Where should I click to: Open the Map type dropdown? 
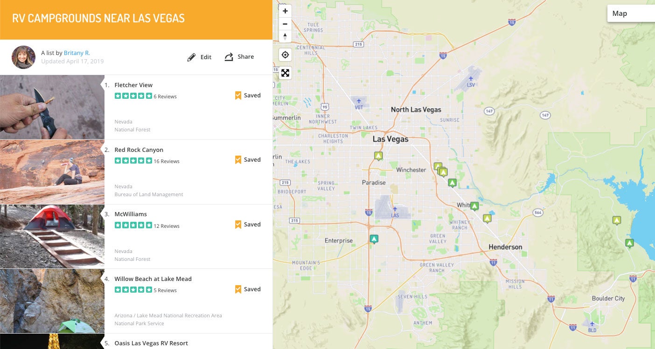coord(631,14)
